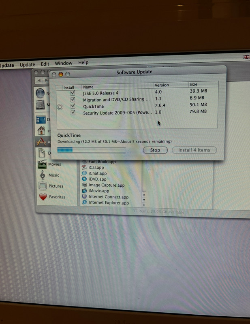Open the Update menu in the menu bar
Screen dimensions: 250x324
click(27, 65)
